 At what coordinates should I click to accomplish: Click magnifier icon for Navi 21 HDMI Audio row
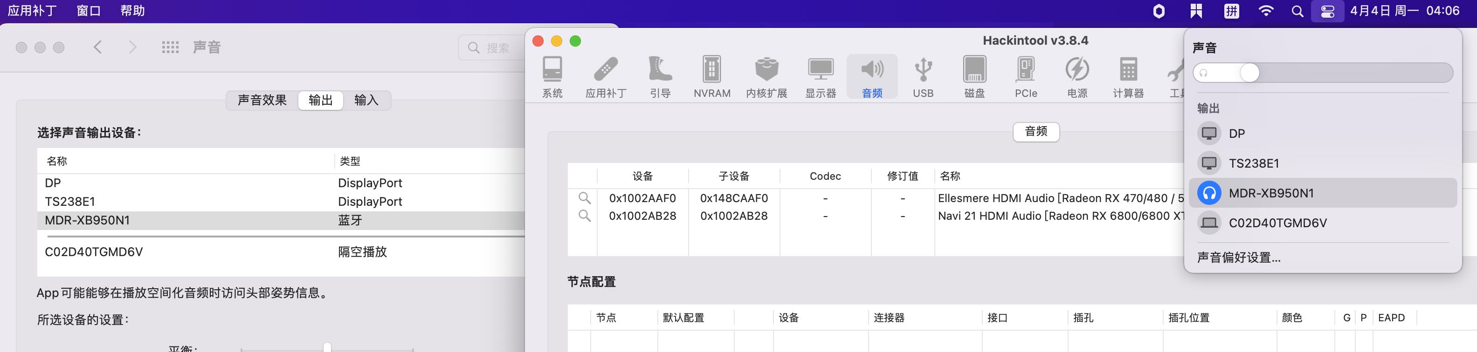584,216
